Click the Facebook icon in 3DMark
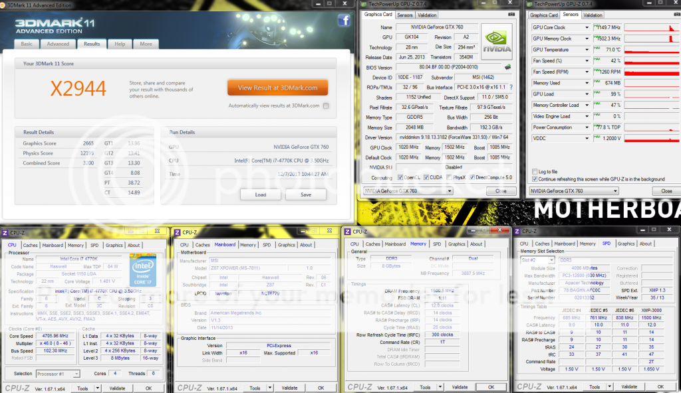 344,21
